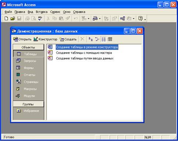Open the Правка menu
178x141 pixels.
(x=20, y=12)
